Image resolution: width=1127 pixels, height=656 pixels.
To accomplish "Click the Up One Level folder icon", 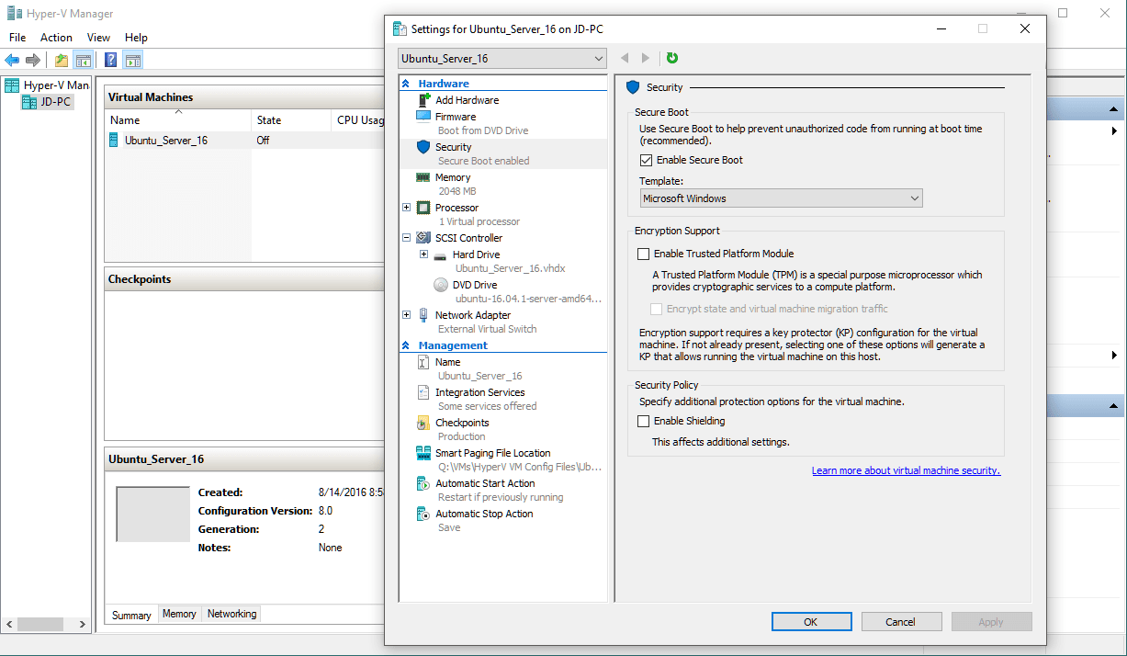I will [62, 61].
